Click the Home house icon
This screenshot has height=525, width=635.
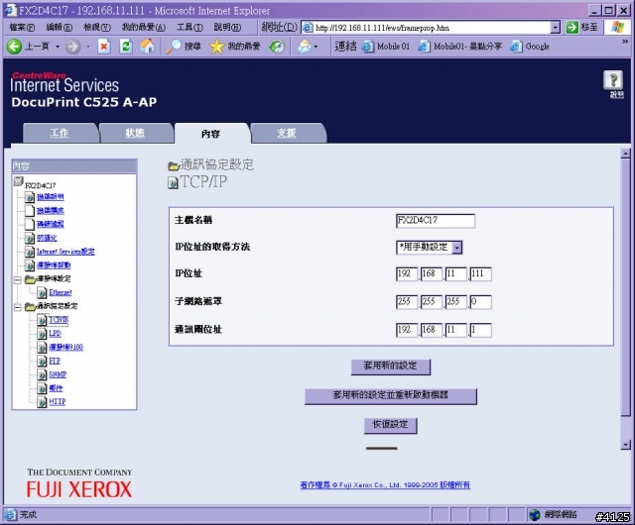[x=148, y=47]
